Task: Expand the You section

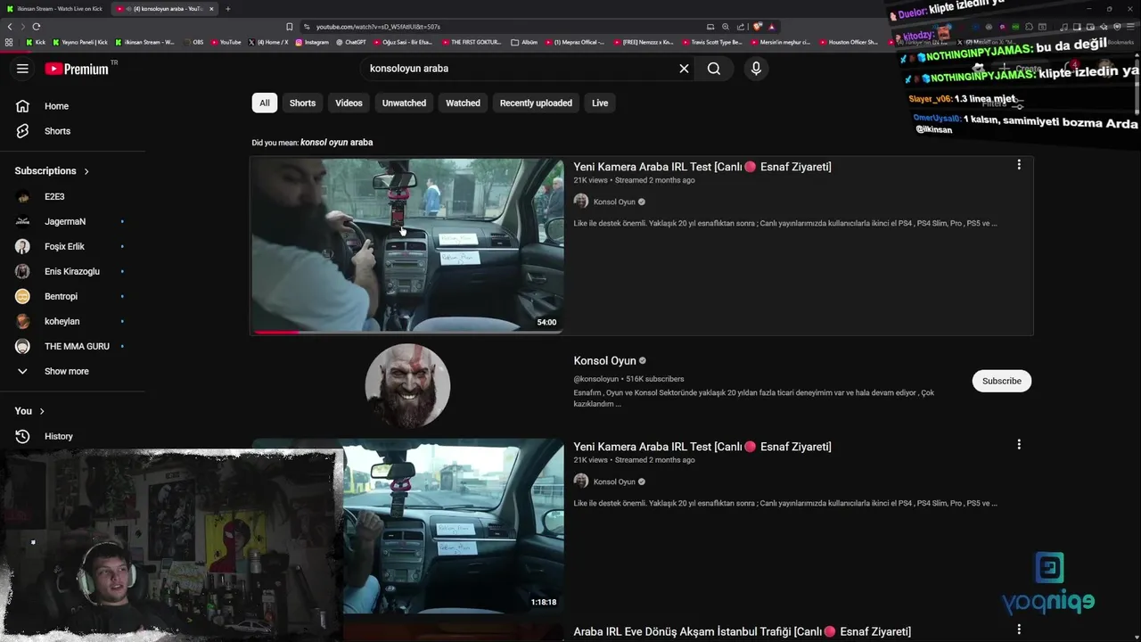Action: click(29, 411)
